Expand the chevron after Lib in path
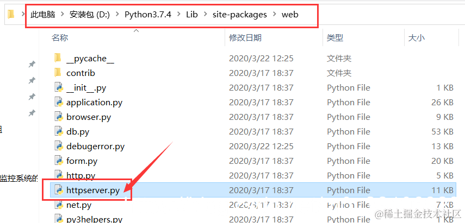The image size is (465, 223). 205,14
